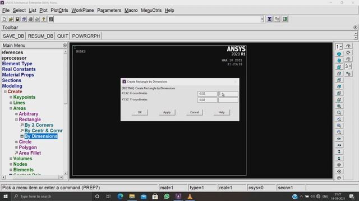Collapse the Main Menu panel toggle
The image size is (359, 201).
tap(65, 45)
